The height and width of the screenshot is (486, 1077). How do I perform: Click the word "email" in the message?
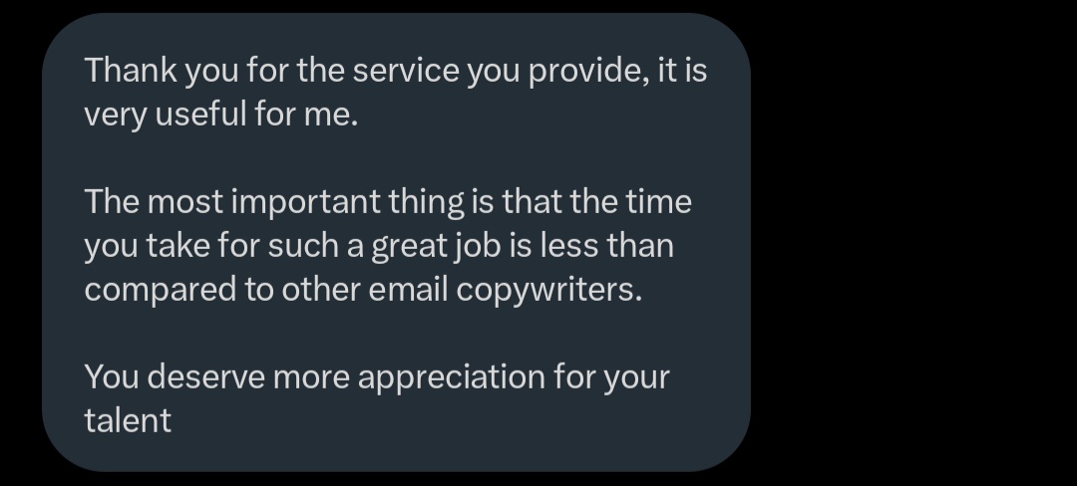pyautogui.click(x=408, y=290)
